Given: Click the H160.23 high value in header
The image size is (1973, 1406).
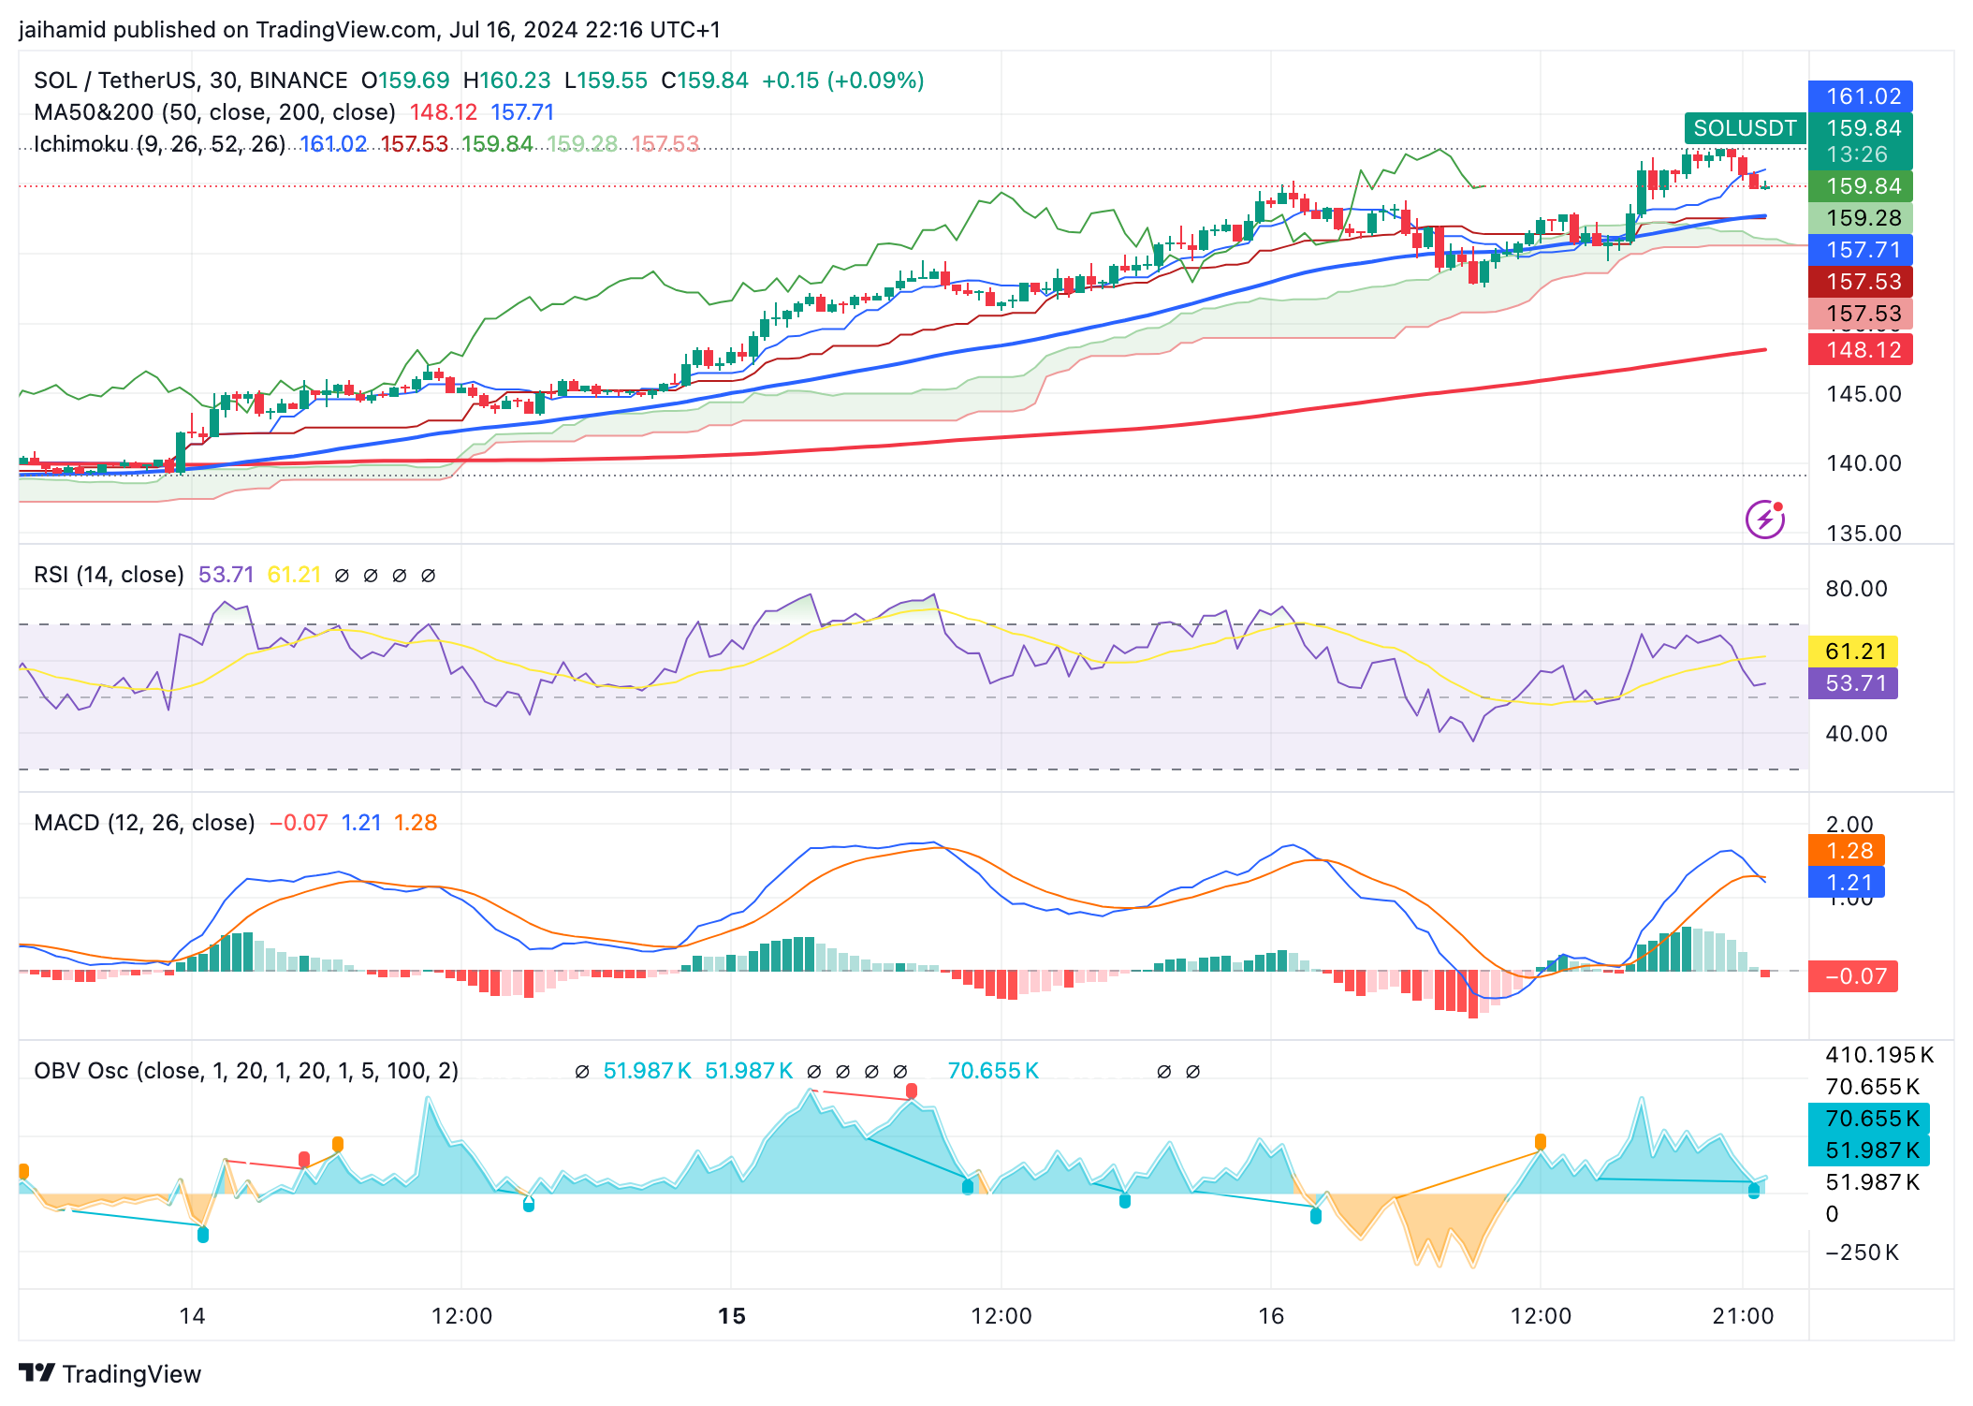Looking at the screenshot, I should (x=506, y=81).
